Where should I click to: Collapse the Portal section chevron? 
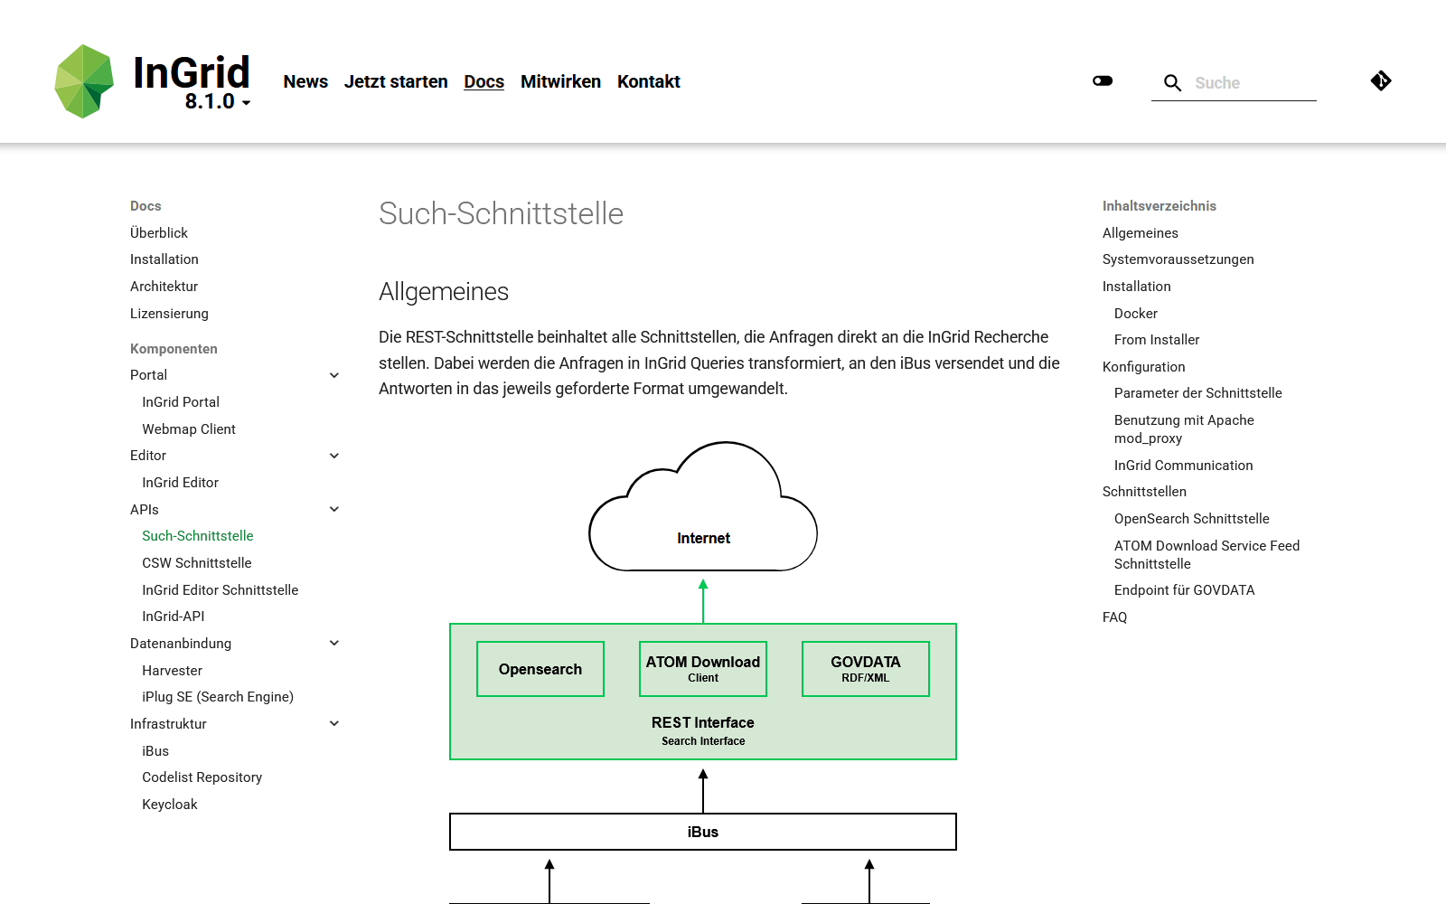click(334, 375)
